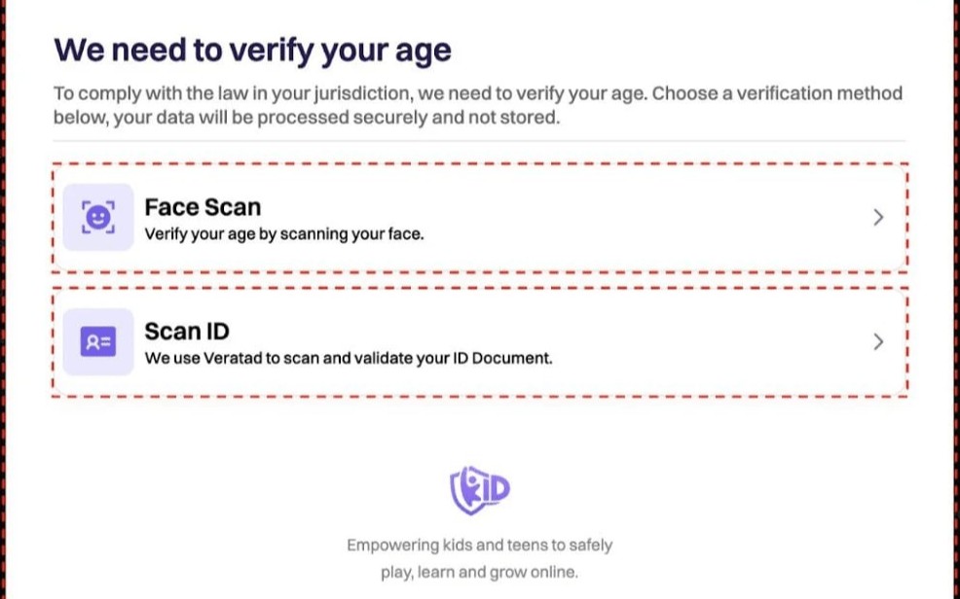Click the smiley face scan icon
The image size is (960, 599).
pos(97,218)
